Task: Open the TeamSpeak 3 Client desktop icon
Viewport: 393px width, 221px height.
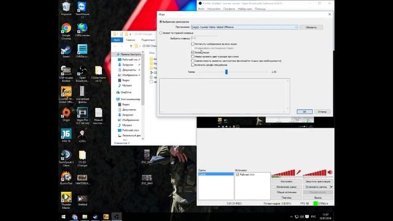Action: coord(66,158)
